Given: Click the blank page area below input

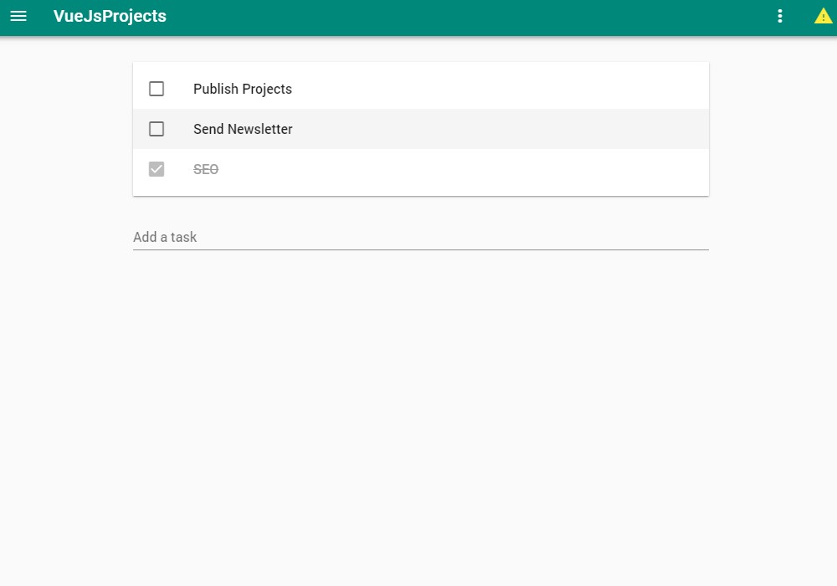Looking at the screenshot, I should (421, 416).
